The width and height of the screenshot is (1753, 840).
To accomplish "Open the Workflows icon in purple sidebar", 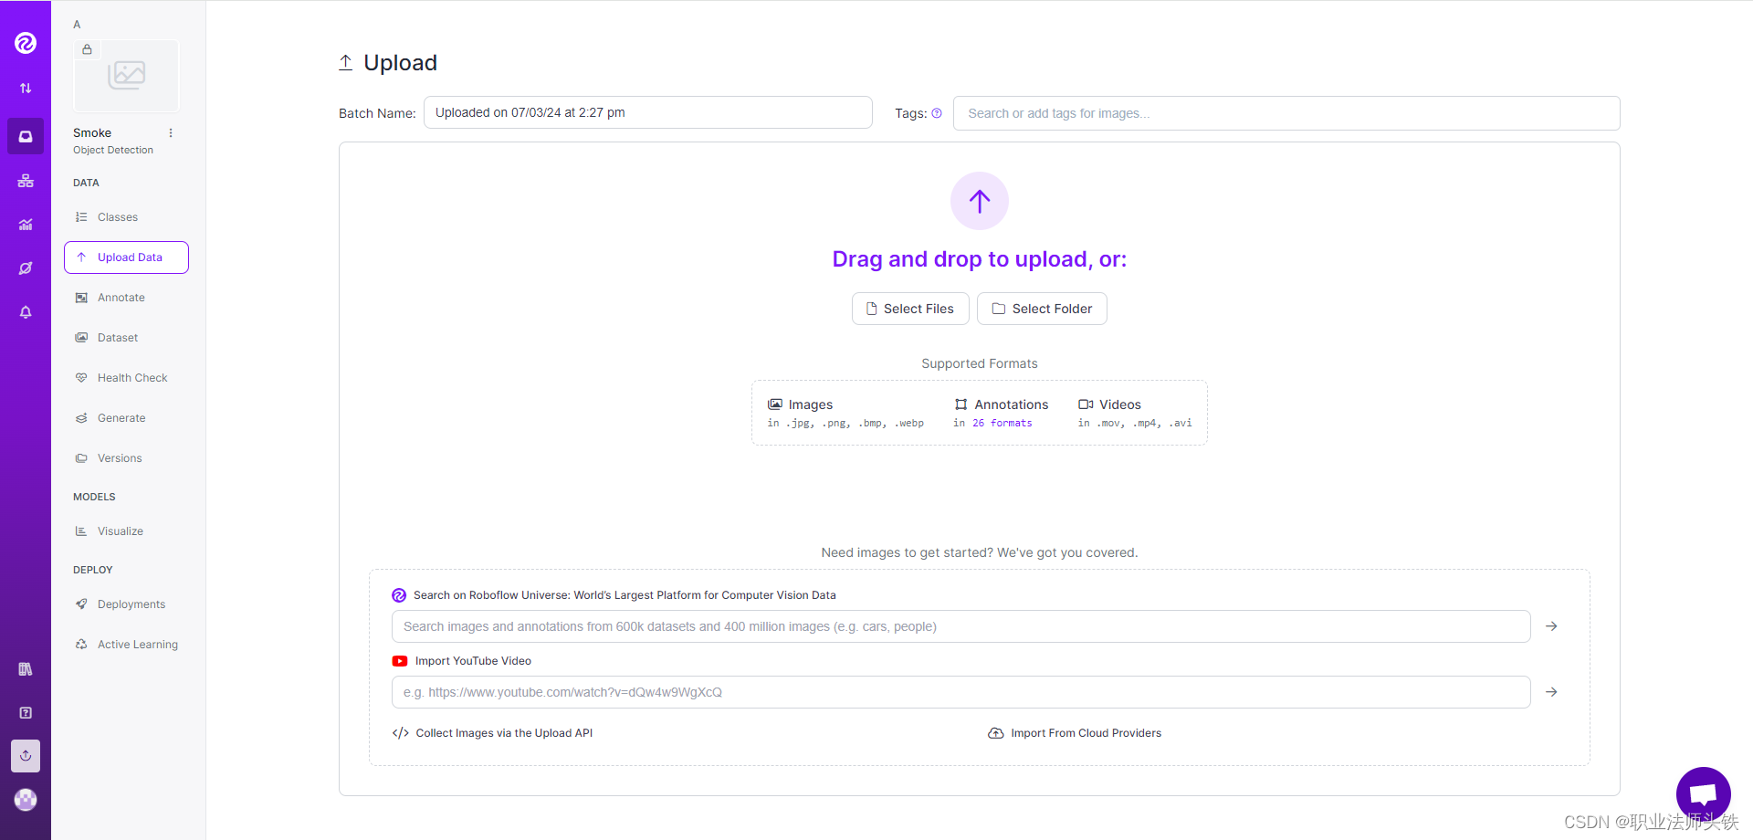I will (x=26, y=181).
